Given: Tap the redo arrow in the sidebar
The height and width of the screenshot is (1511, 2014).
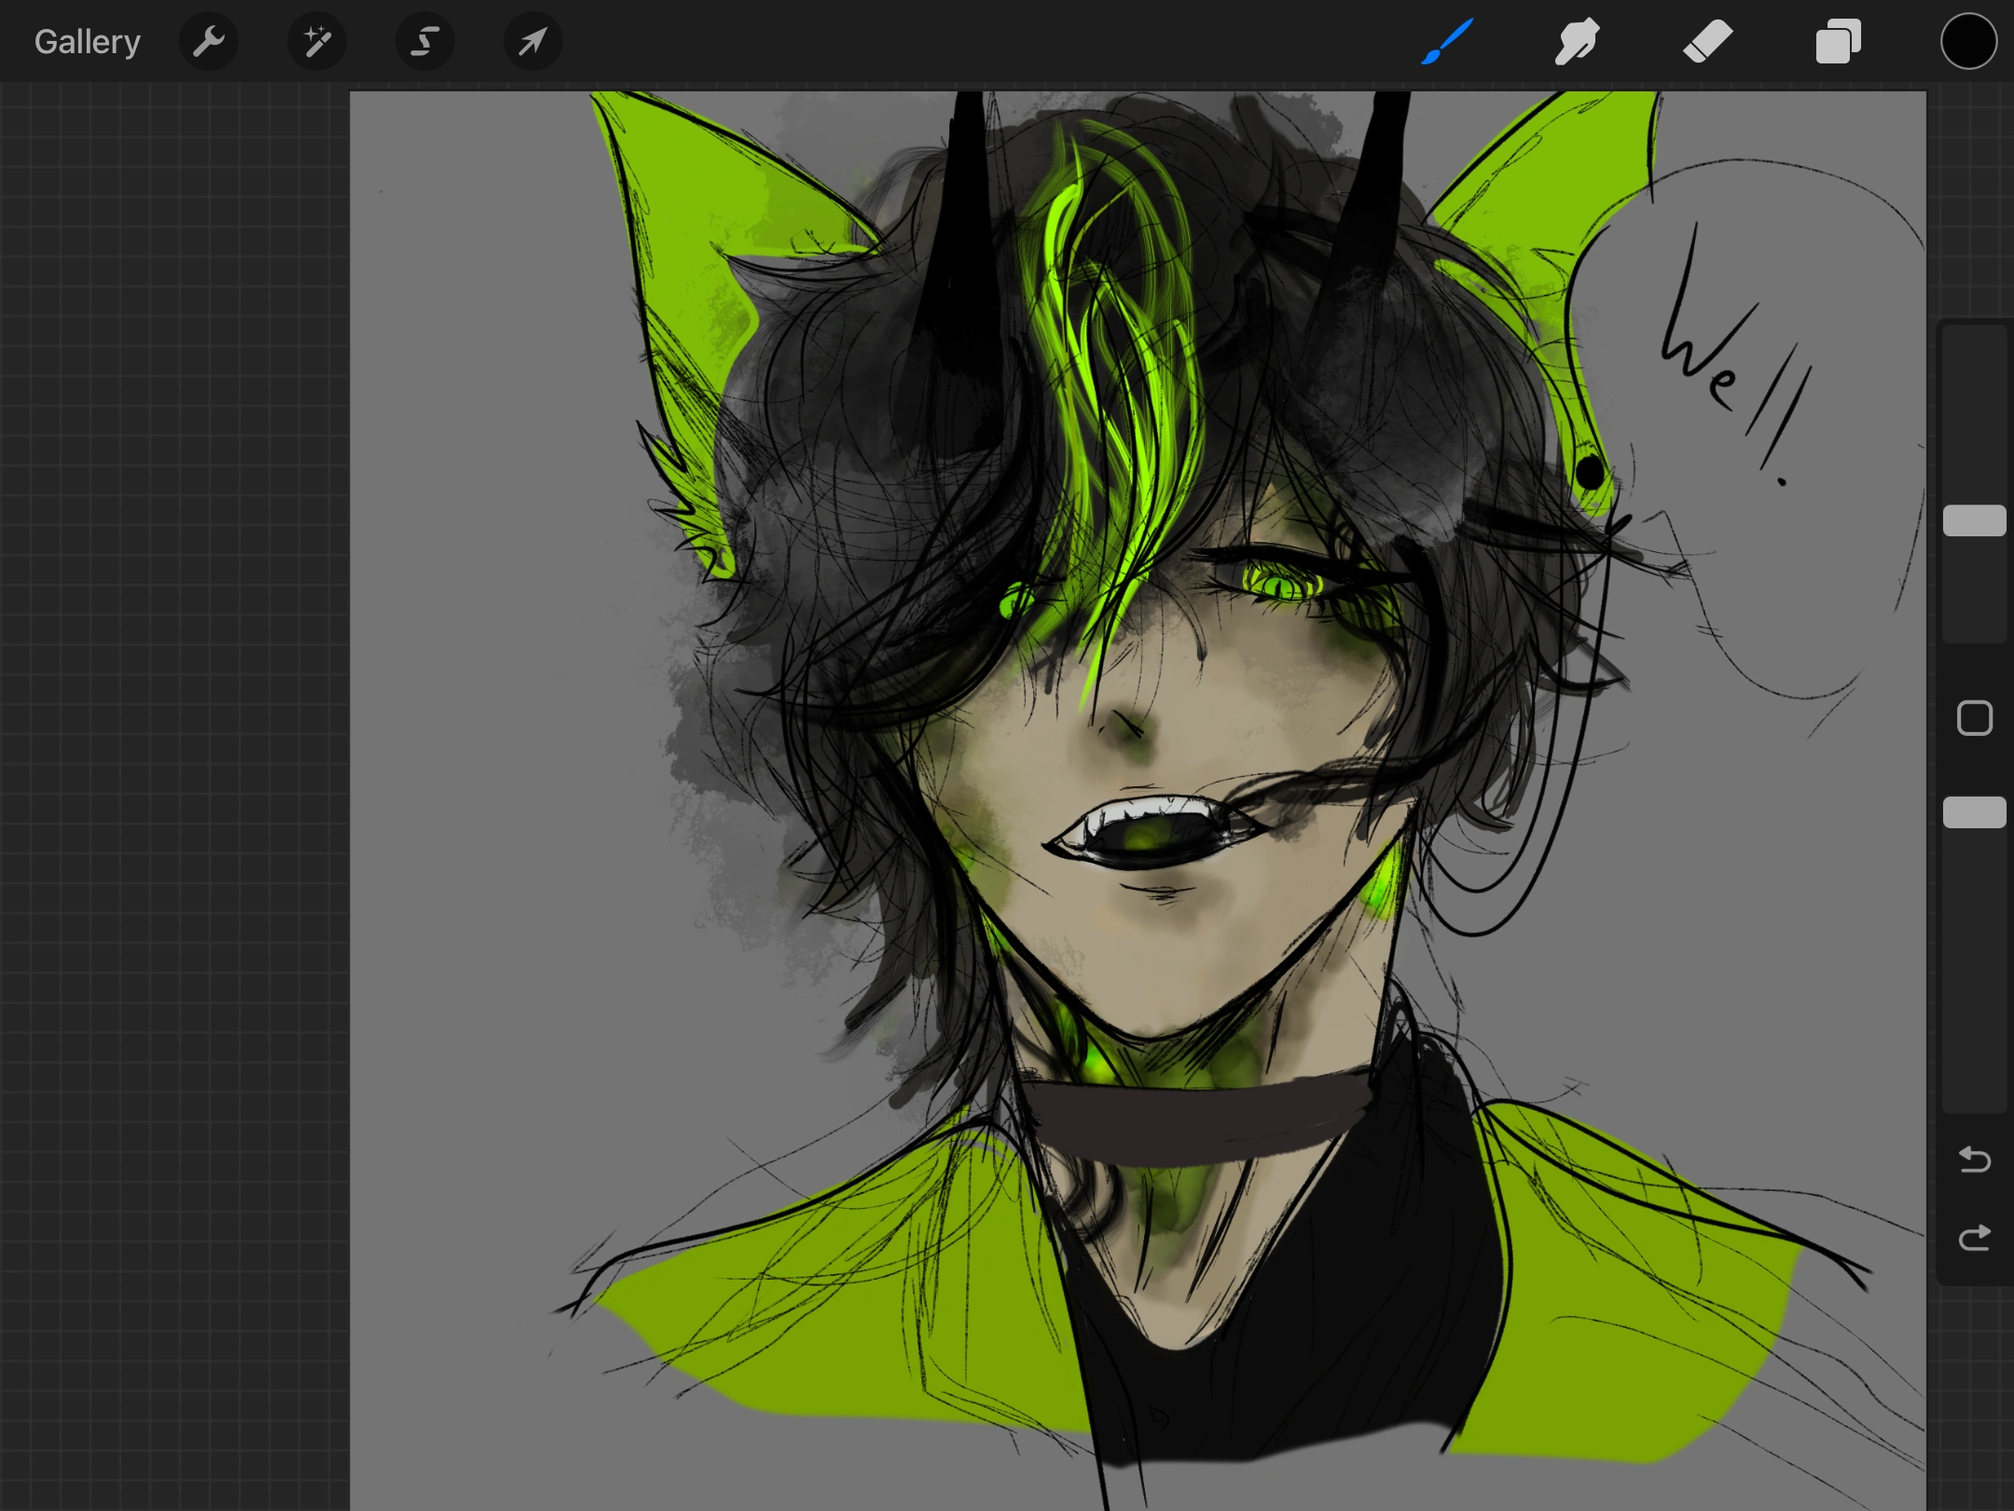Looking at the screenshot, I should [1974, 1238].
